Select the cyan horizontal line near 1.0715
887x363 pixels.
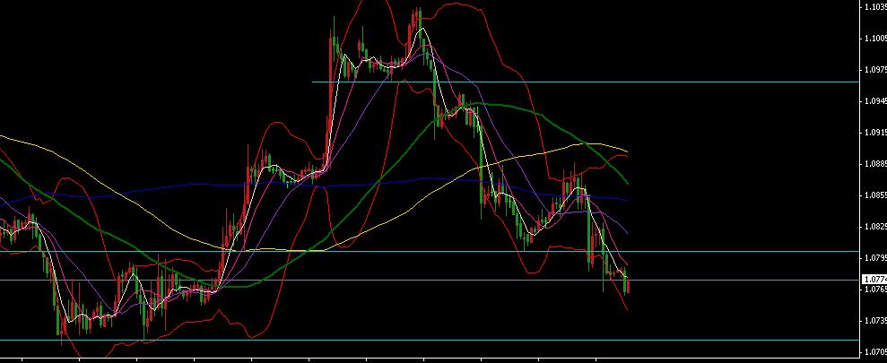click(x=430, y=340)
